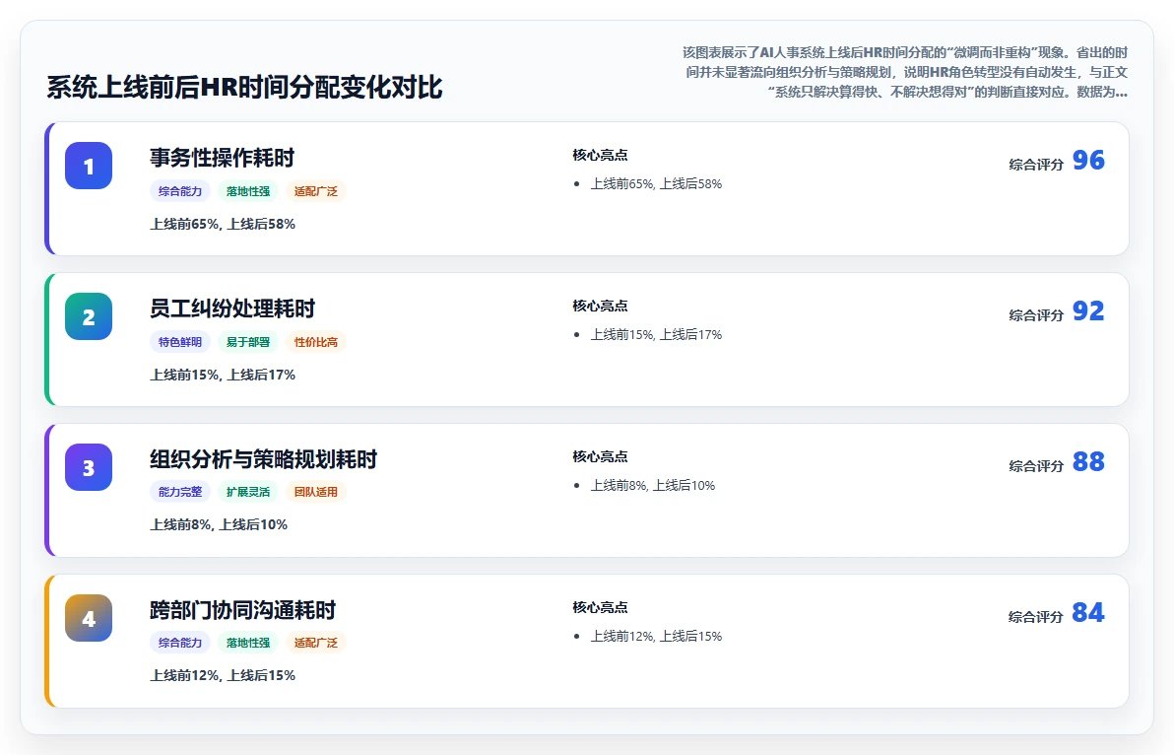Click 核心亮点 heading in 员工纠纷处理耗时 card
This screenshot has width=1174, height=755.
pyautogui.click(x=600, y=306)
